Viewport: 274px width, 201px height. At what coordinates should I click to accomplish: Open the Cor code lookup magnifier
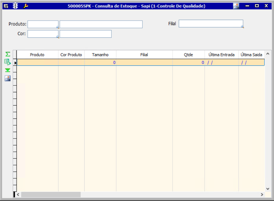[x=58, y=37]
